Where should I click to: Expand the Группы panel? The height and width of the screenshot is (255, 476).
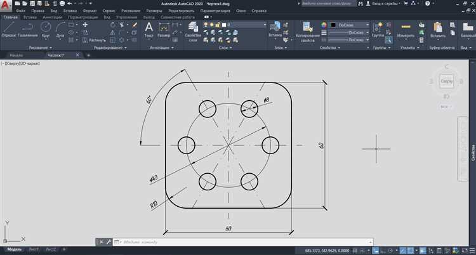pos(382,48)
